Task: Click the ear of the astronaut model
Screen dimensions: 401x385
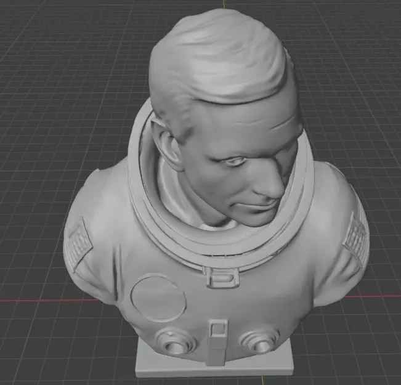Action: (x=168, y=145)
